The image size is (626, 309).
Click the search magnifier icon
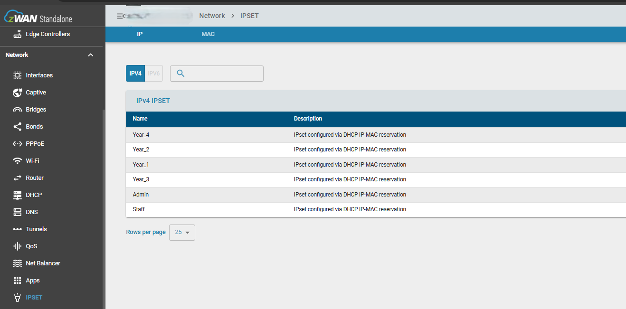[x=180, y=74]
